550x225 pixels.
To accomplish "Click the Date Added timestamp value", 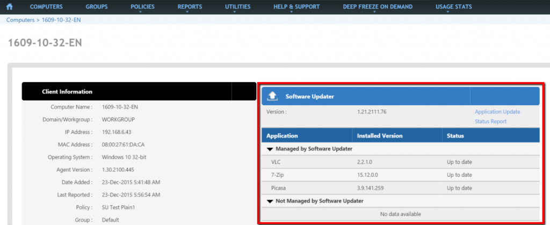I will [x=131, y=182].
